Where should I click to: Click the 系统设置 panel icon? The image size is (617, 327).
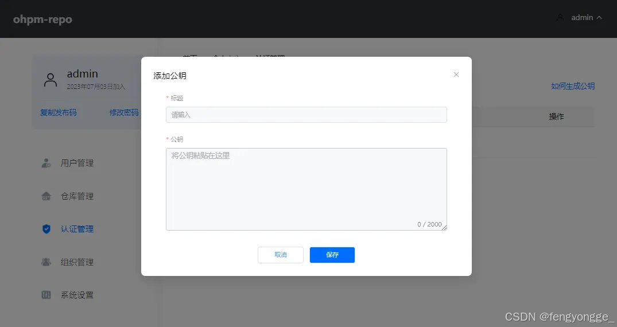(46, 295)
